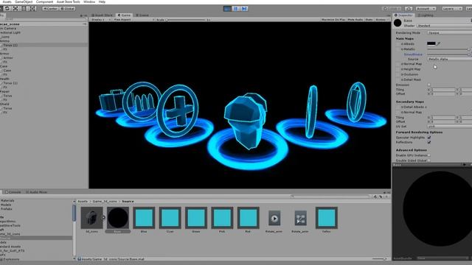Select 3d_icons model asset thumbnail

tap(91, 218)
